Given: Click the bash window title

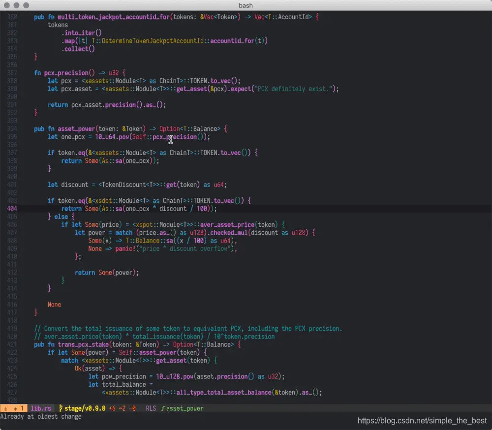Looking at the screenshot, I should click(246, 5).
